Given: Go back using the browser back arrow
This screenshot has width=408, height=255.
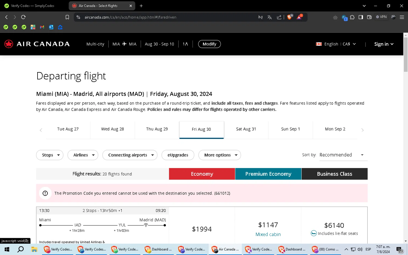Looking at the screenshot, I should point(7,17).
